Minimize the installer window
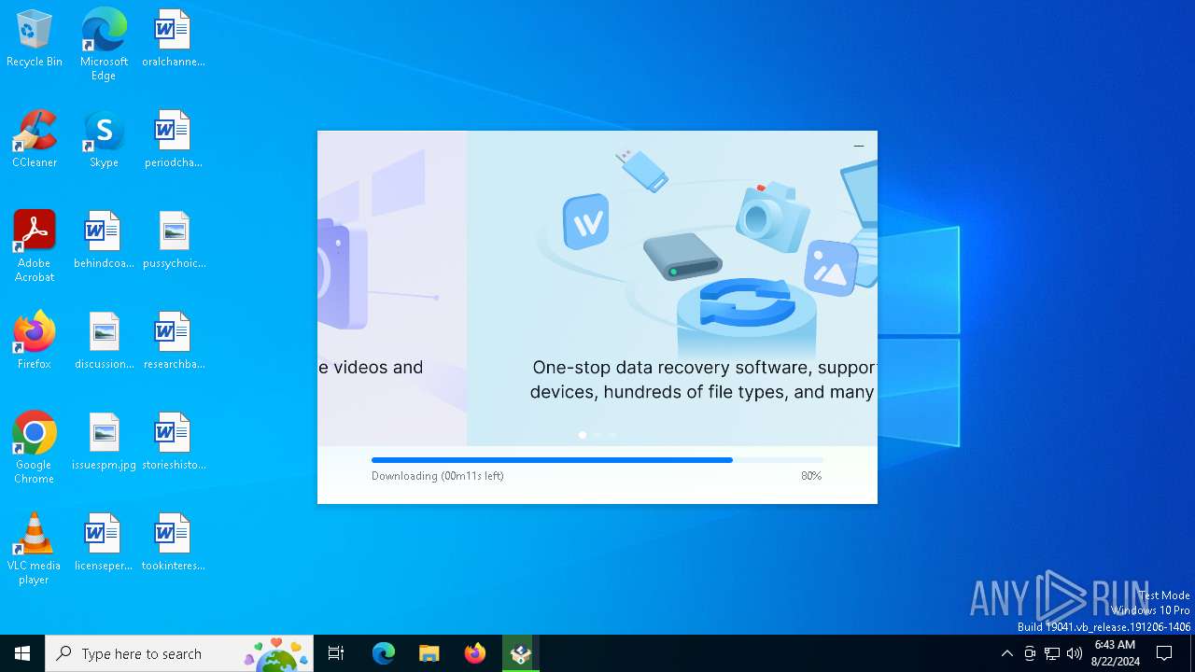 point(859,146)
